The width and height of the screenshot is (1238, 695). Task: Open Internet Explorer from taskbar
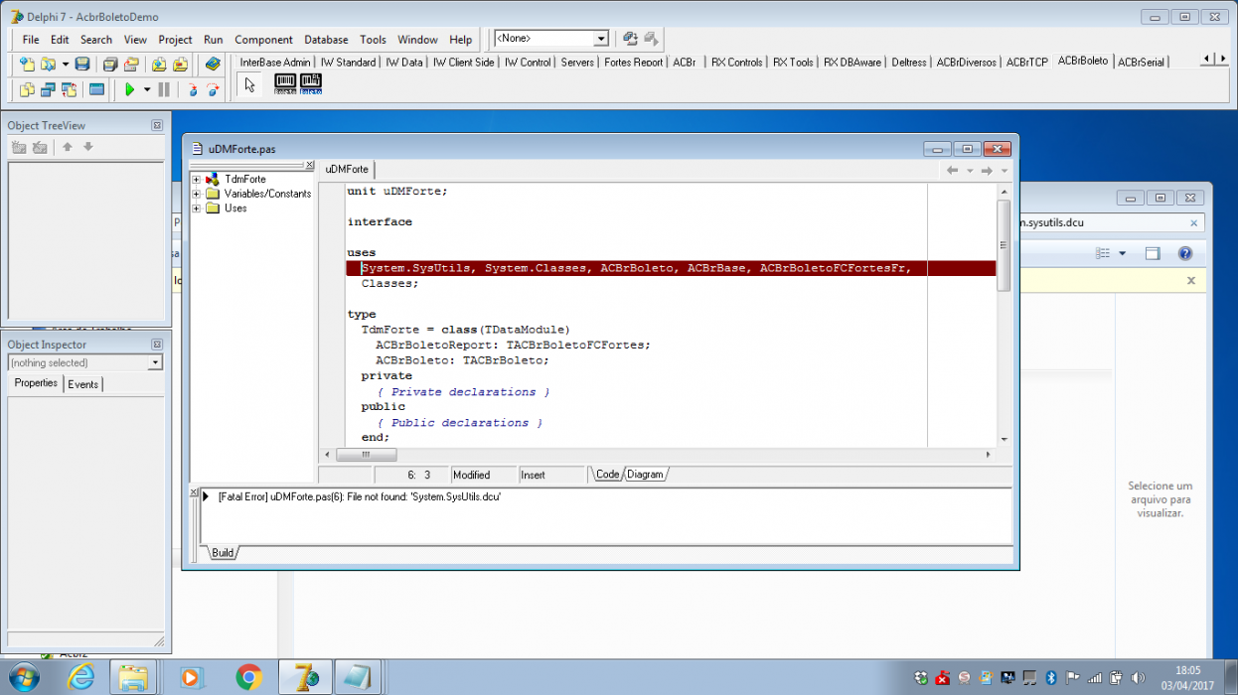pyautogui.click(x=81, y=678)
